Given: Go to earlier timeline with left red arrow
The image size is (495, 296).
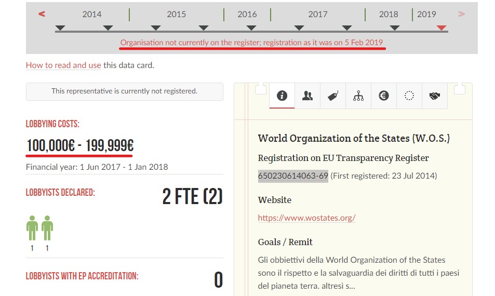Looking at the screenshot, I should pyautogui.click(x=42, y=14).
